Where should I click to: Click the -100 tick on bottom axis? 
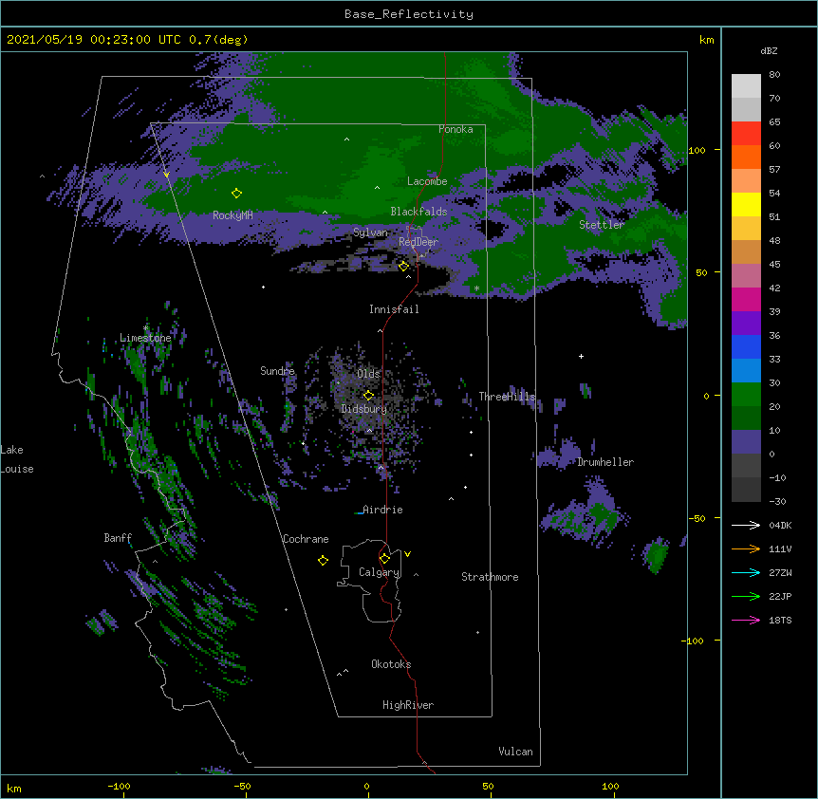(119, 787)
